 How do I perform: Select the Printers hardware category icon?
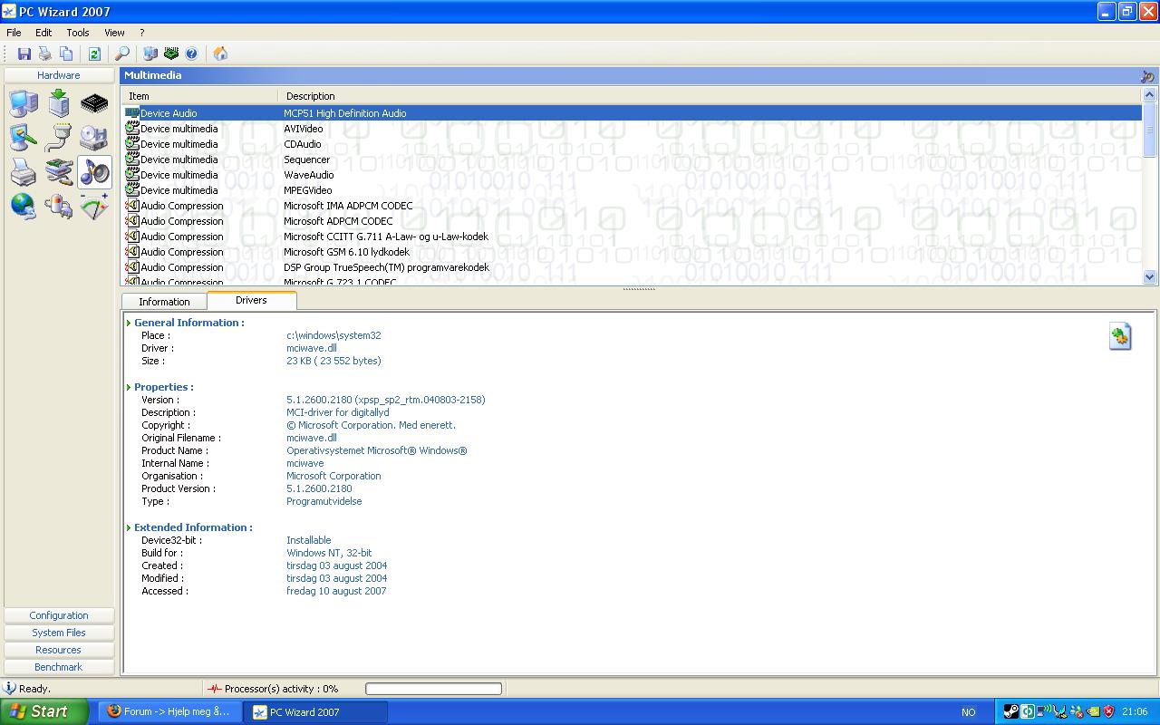(23, 171)
